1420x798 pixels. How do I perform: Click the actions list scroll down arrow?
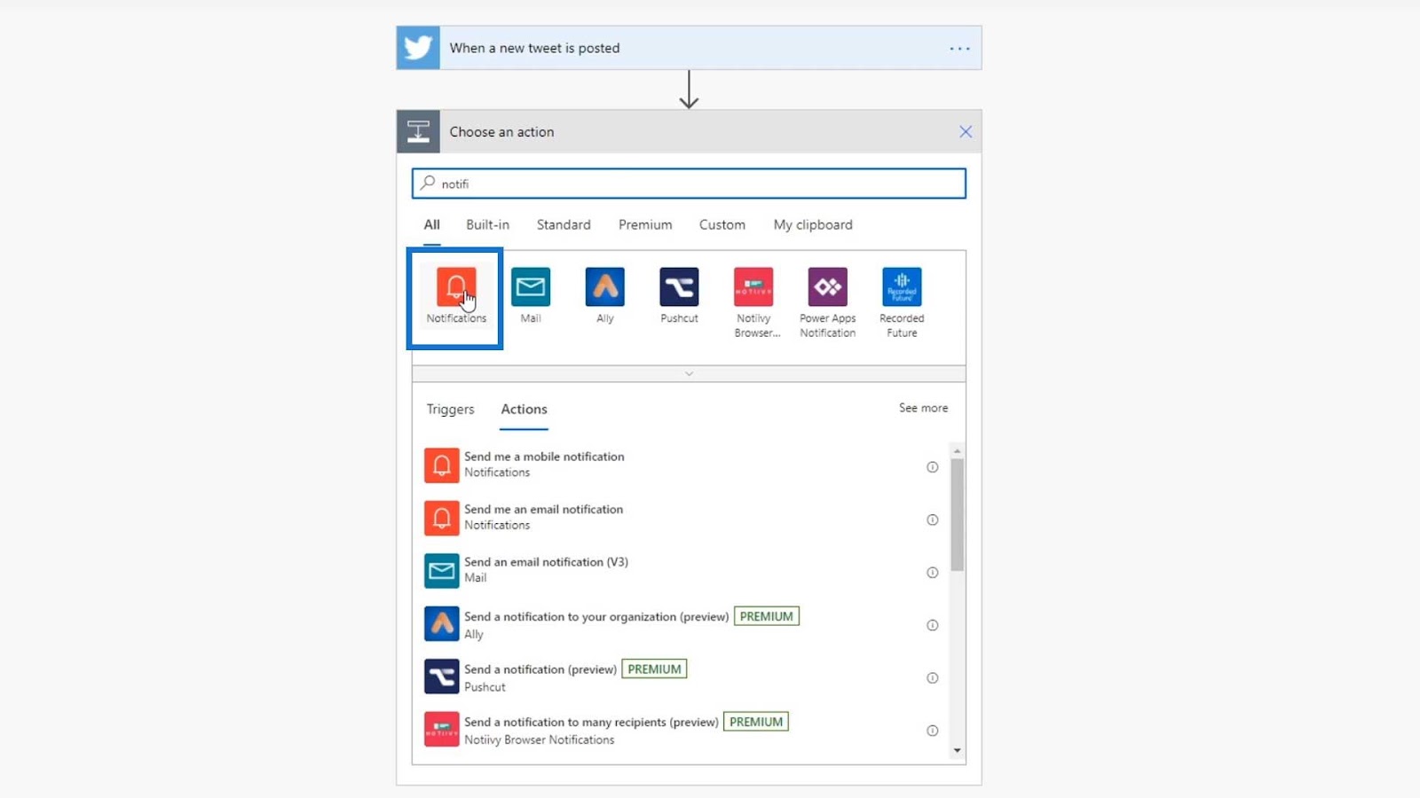pos(957,751)
